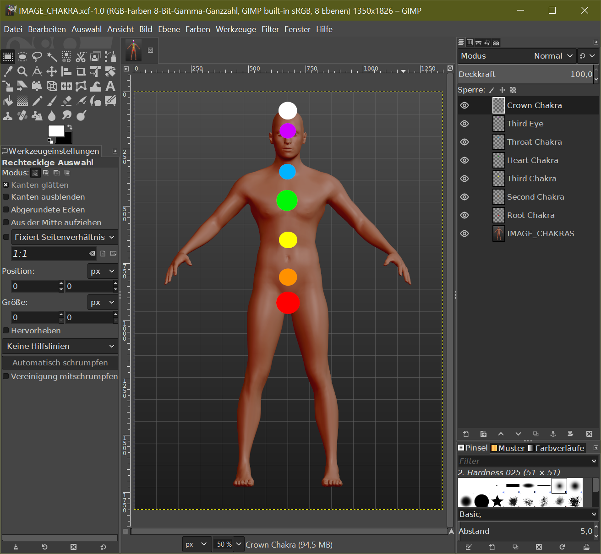
Task: Select the Bucket Fill tool
Action: (x=8, y=101)
